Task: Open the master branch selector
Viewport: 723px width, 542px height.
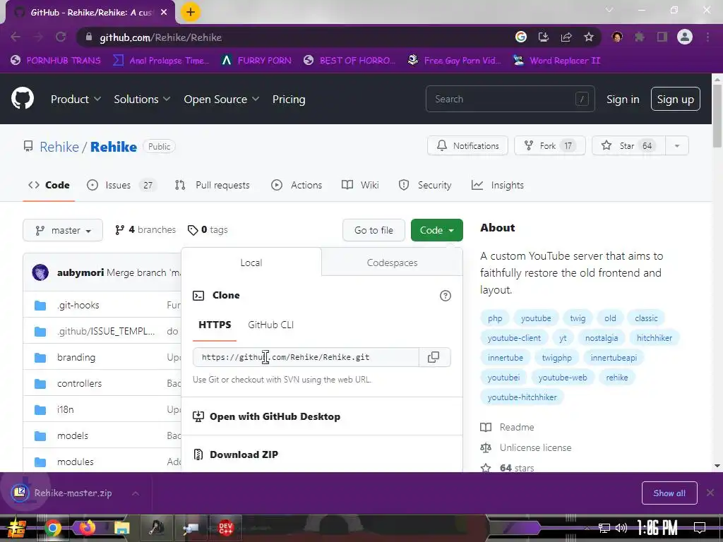Action: coord(63,230)
